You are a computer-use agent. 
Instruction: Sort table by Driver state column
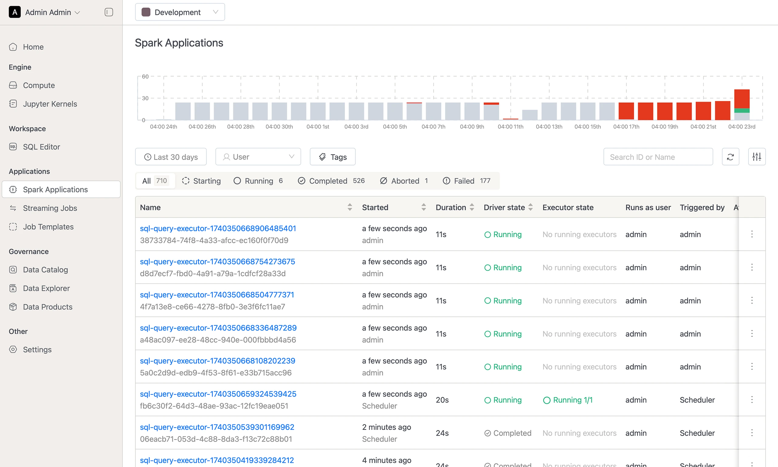[x=531, y=207]
